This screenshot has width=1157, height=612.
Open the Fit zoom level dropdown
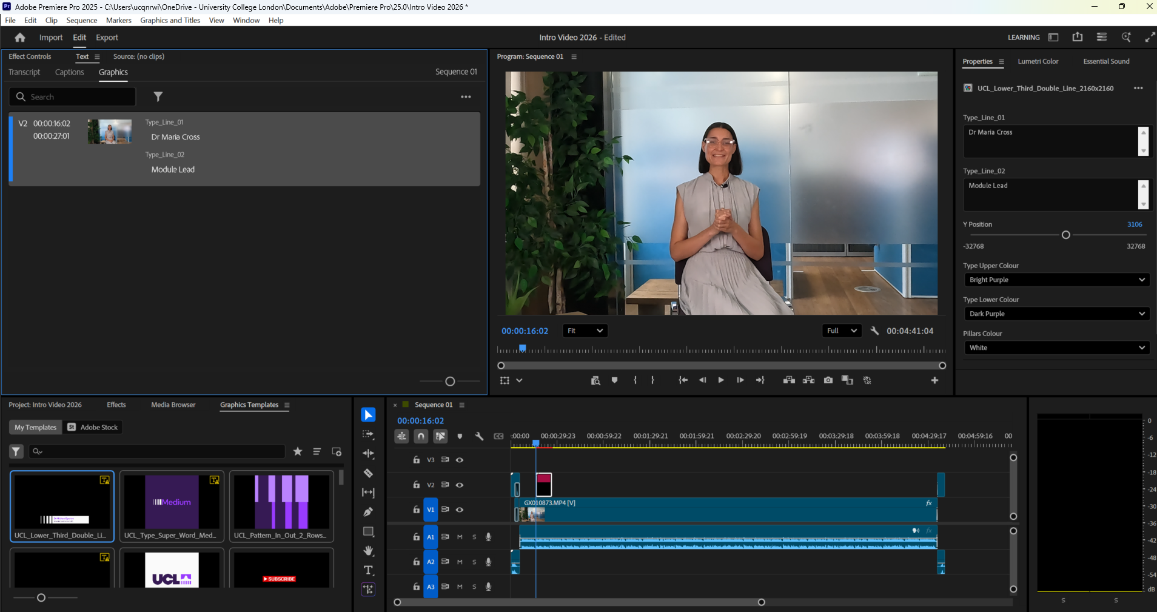point(585,331)
